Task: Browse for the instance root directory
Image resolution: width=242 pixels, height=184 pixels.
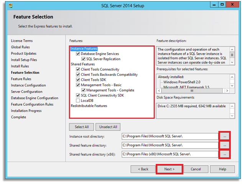Action: pos(225,136)
